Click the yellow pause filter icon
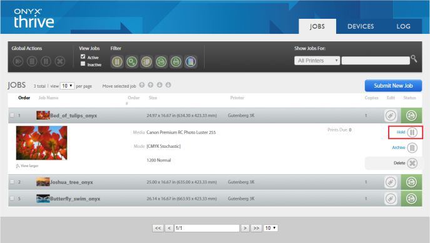 pos(117,62)
